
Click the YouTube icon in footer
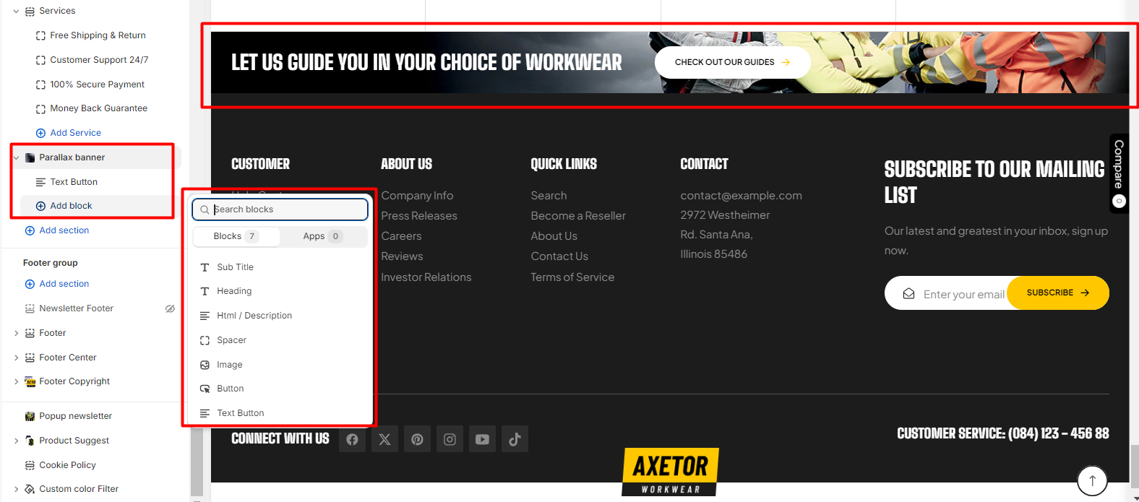(482, 439)
